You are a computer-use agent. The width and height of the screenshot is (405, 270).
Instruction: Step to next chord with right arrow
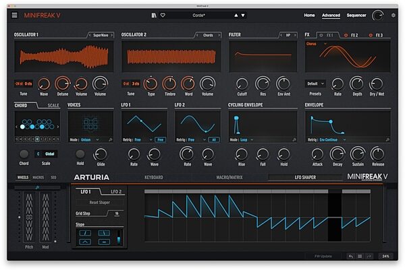(x=58, y=127)
